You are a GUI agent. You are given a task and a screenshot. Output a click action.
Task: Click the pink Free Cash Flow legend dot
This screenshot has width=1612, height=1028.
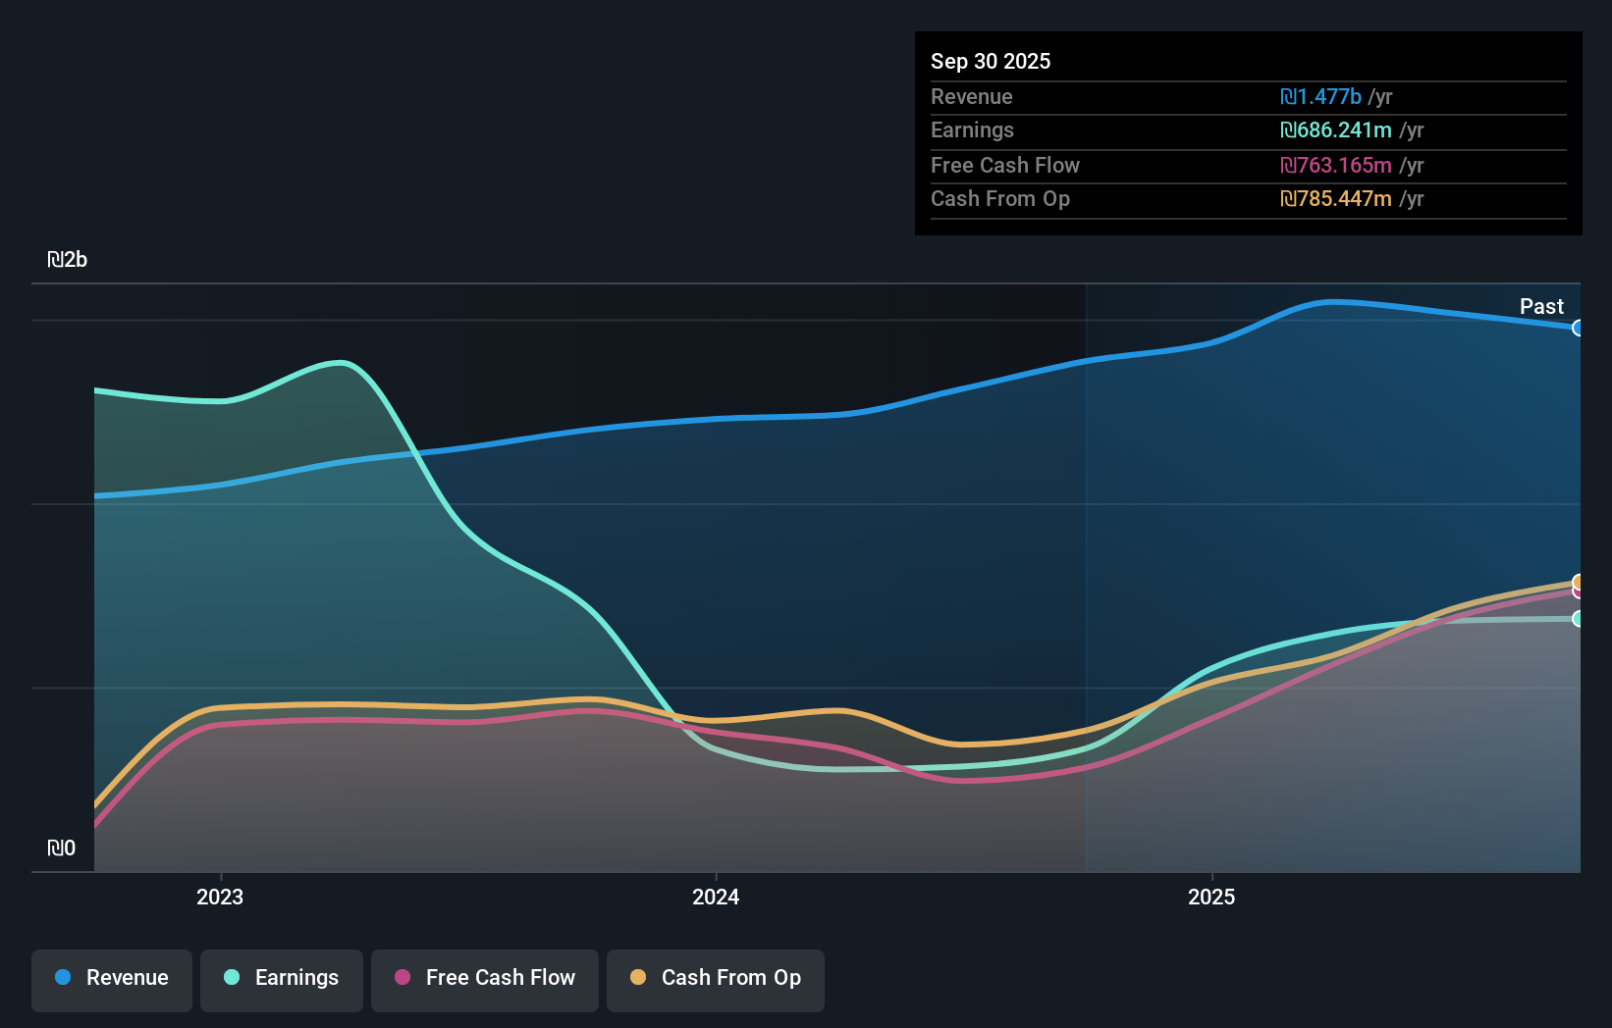tap(401, 977)
